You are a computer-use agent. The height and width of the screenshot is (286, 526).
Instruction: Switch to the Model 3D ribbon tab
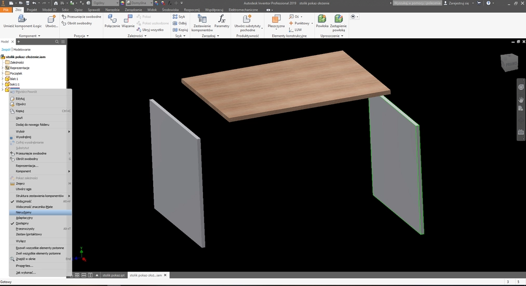point(49,10)
